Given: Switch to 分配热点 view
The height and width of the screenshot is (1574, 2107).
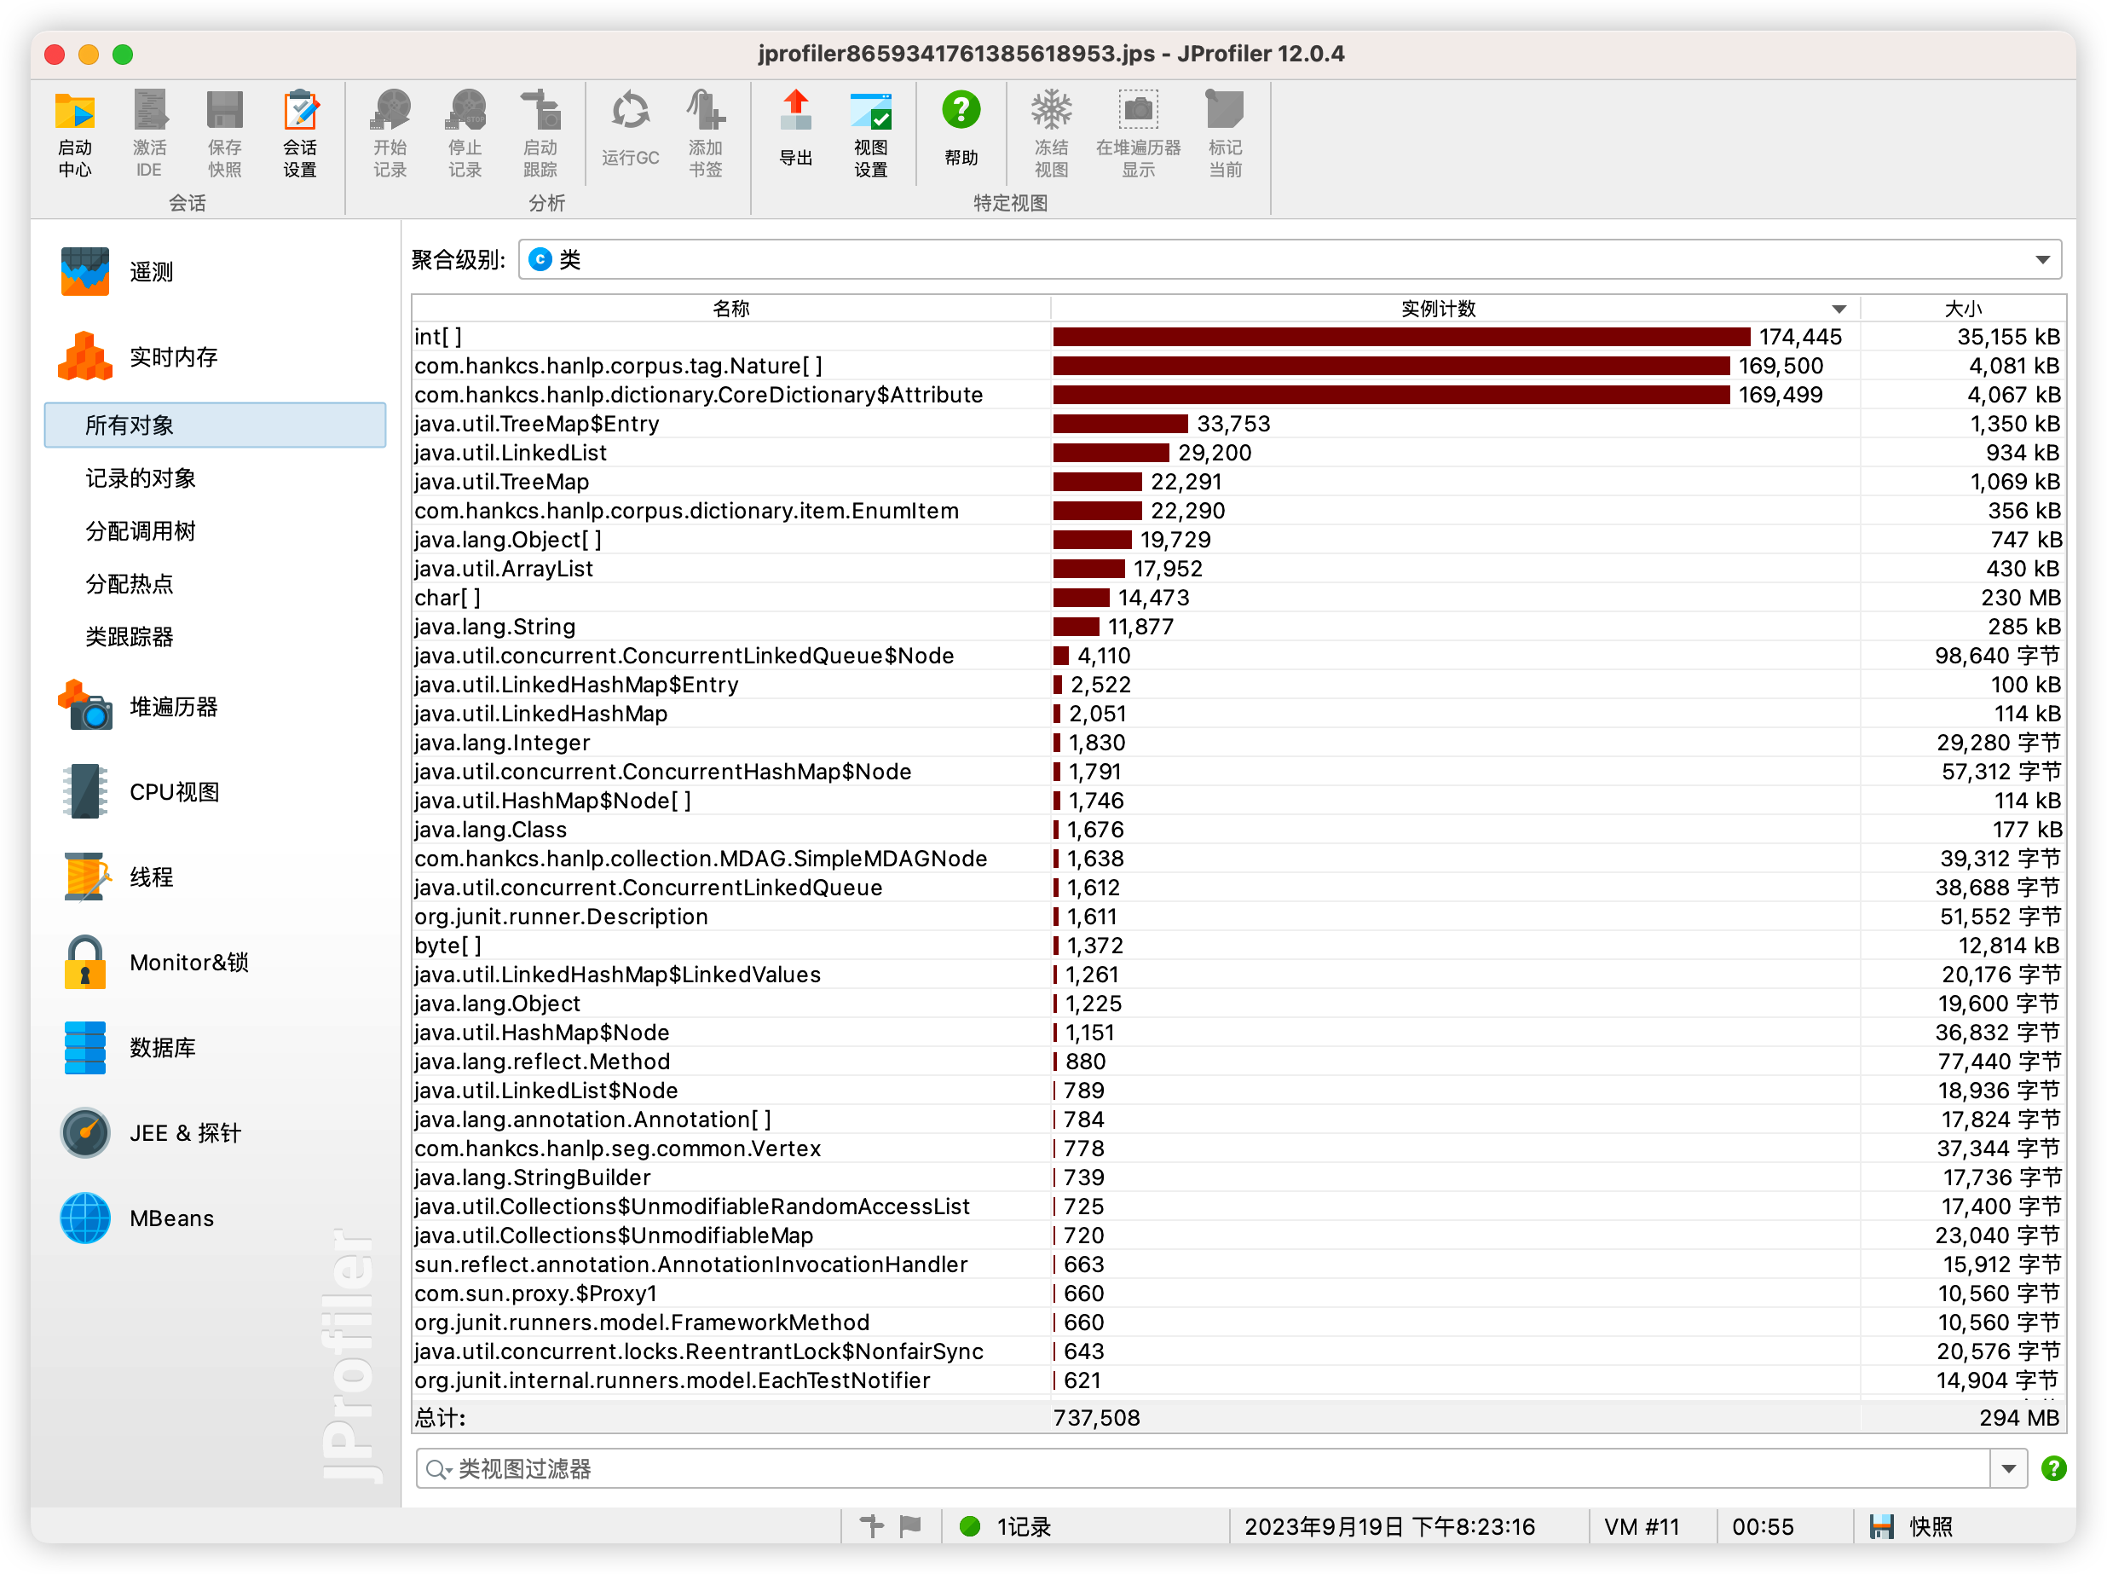Looking at the screenshot, I should coord(130,583).
